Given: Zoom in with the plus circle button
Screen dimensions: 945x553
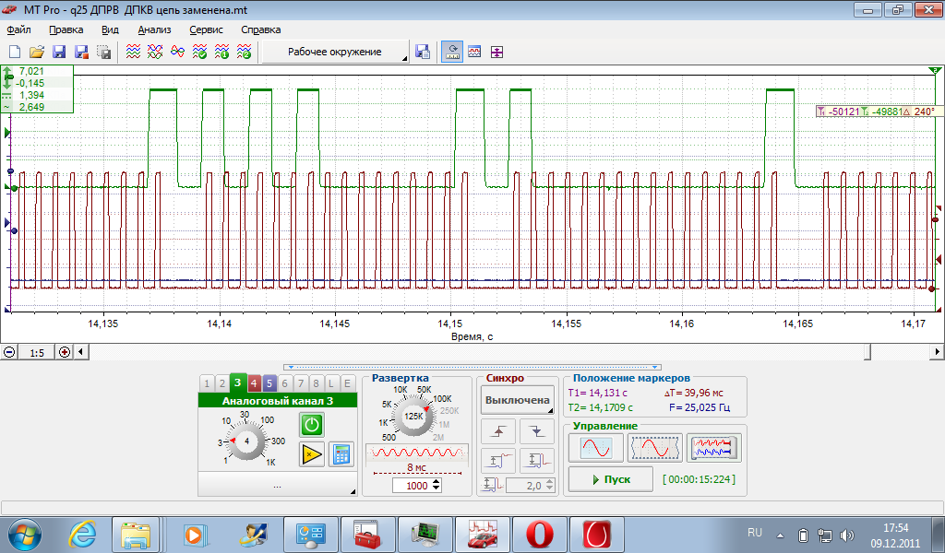Looking at the screenshot, I should click(x=65, y=352).
